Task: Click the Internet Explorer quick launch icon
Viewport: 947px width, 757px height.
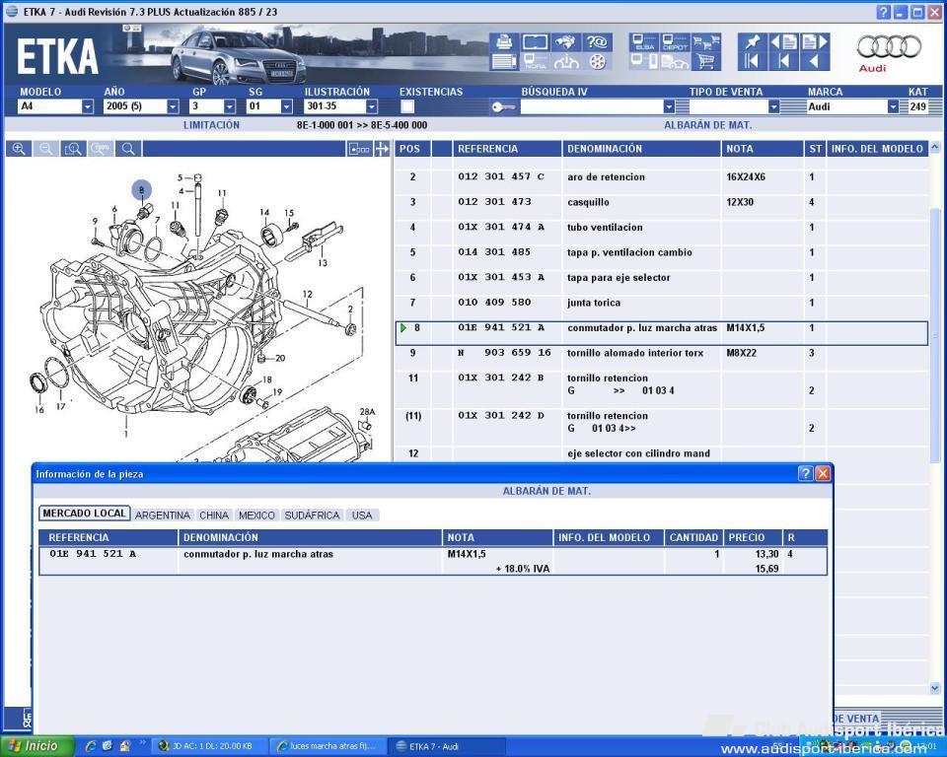Action: point(91,746)
